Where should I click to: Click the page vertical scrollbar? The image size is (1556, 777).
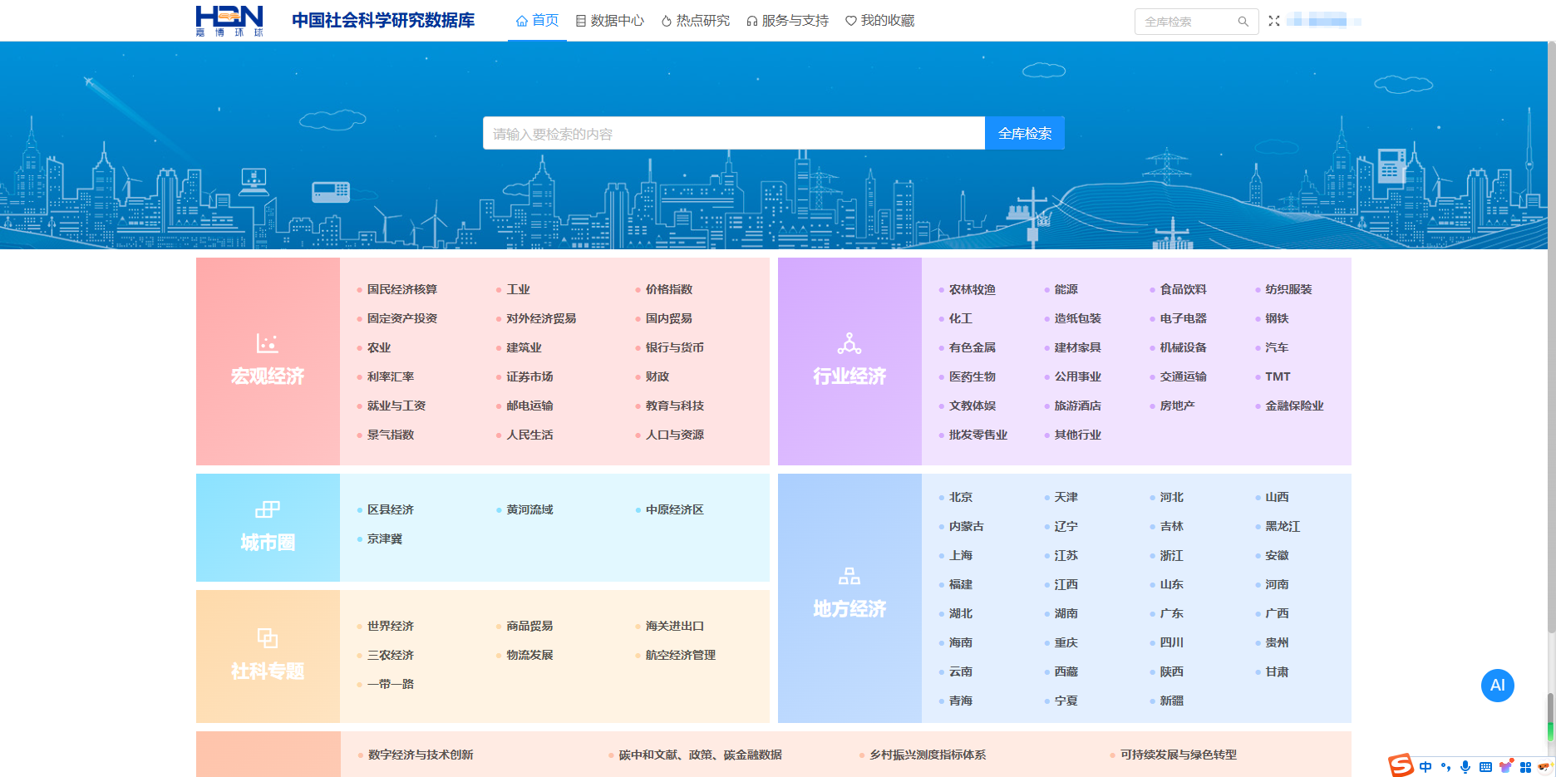click(x=1550, y=332)
